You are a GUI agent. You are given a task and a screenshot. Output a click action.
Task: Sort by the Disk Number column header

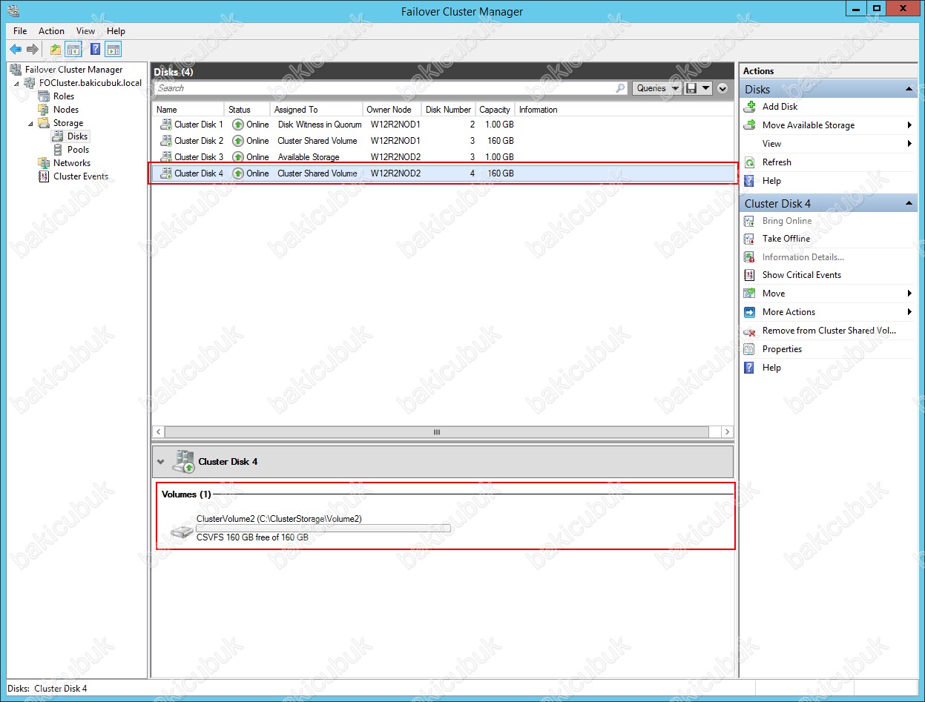(449, 110)
